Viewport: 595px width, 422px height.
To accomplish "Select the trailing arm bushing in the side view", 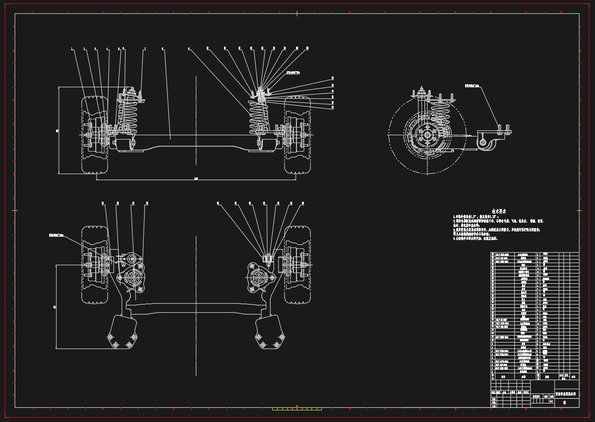I will (x=482, y=142).
